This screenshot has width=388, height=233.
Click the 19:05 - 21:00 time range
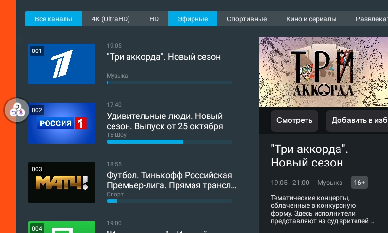tap(290, 183)
